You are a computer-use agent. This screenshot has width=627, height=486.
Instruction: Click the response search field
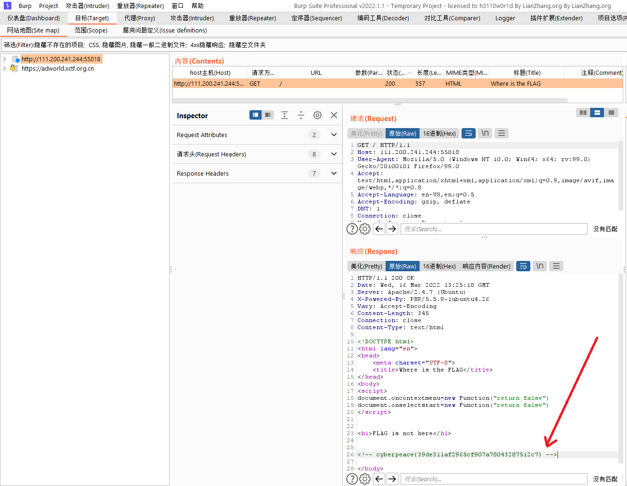pos(494,479)
